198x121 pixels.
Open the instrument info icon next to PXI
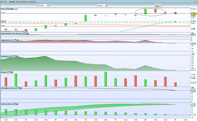[8, 2]
